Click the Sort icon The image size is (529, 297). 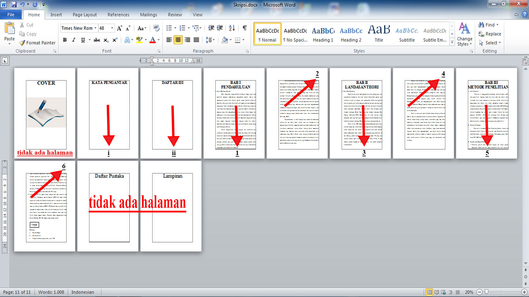[x=232, y=28]
